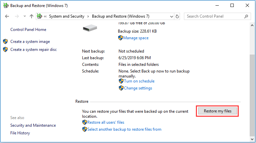Screen dimensions: 256x143
Task: Click shield icon beside Restore all users' files
Action: pos(85,122)
